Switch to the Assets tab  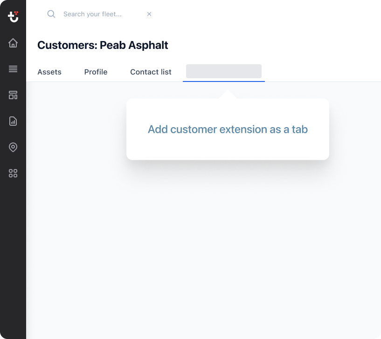[x=49, y=72]
